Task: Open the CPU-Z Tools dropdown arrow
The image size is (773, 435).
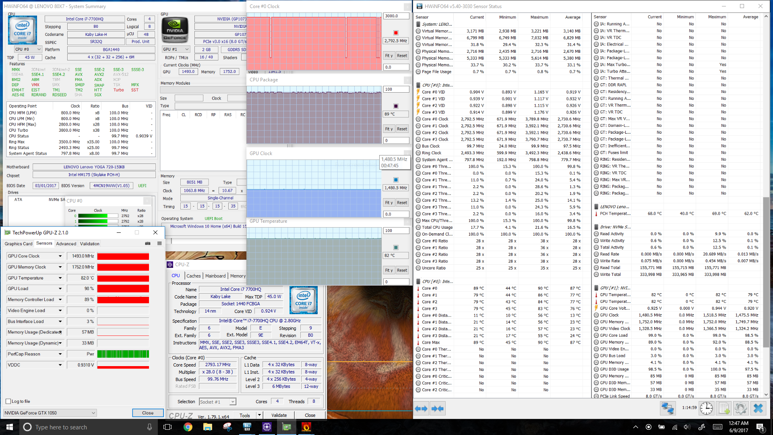Action: (259, 415)
